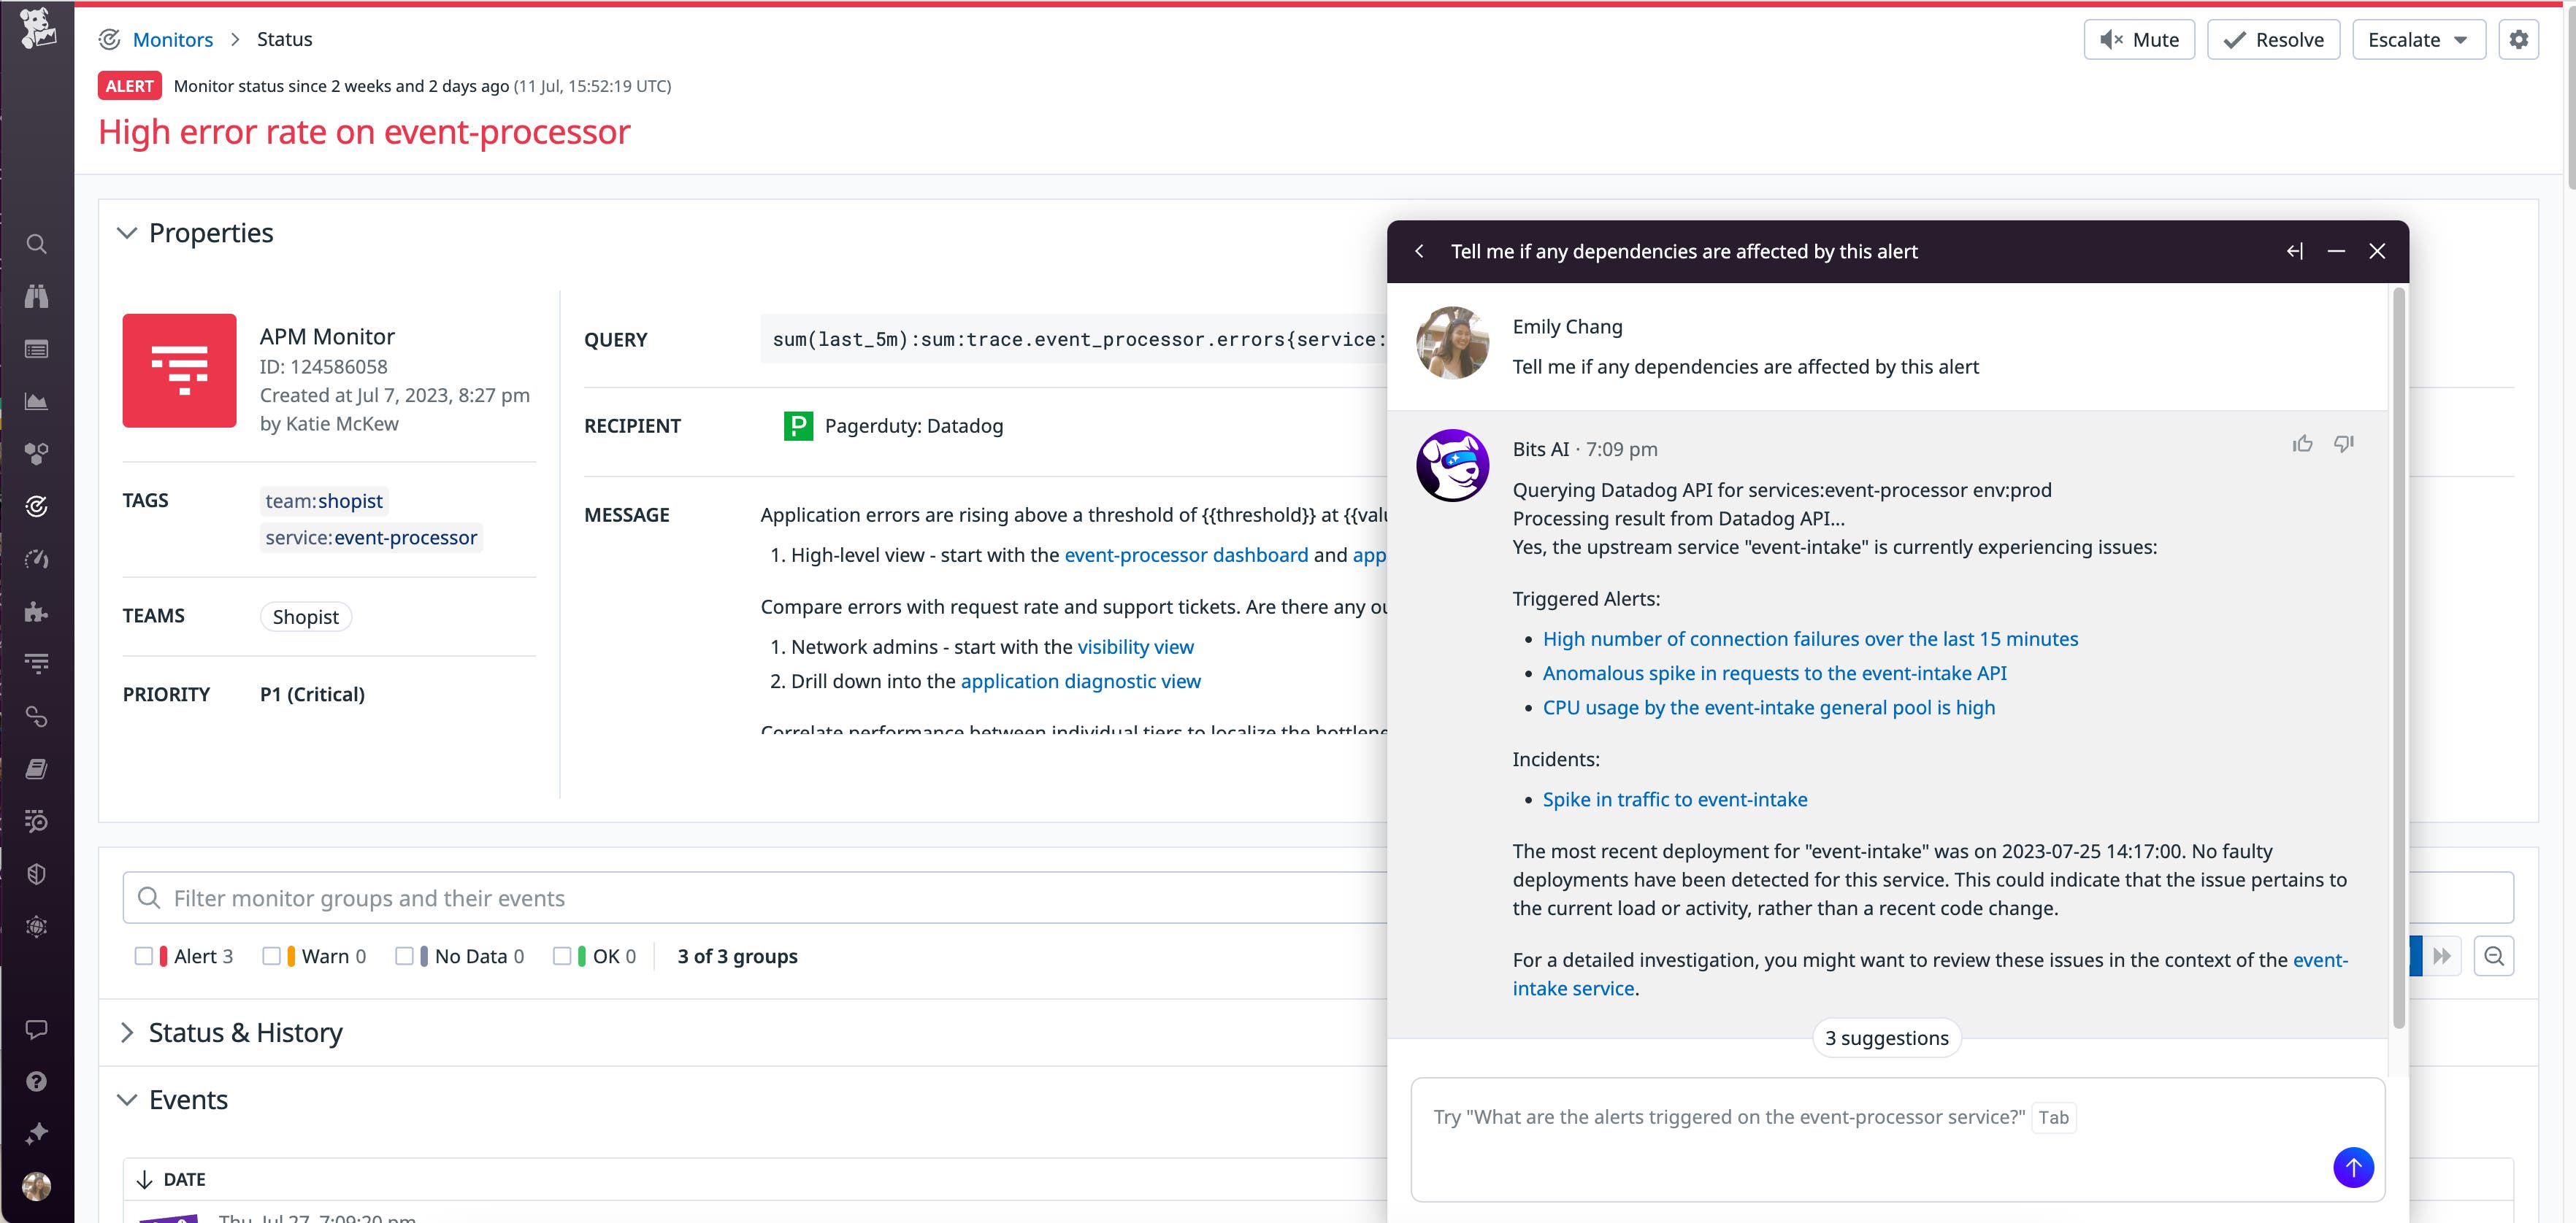Click the filter monitor groups search field
This screenshot has height=1223, width=2576.
tap(600, 898)
